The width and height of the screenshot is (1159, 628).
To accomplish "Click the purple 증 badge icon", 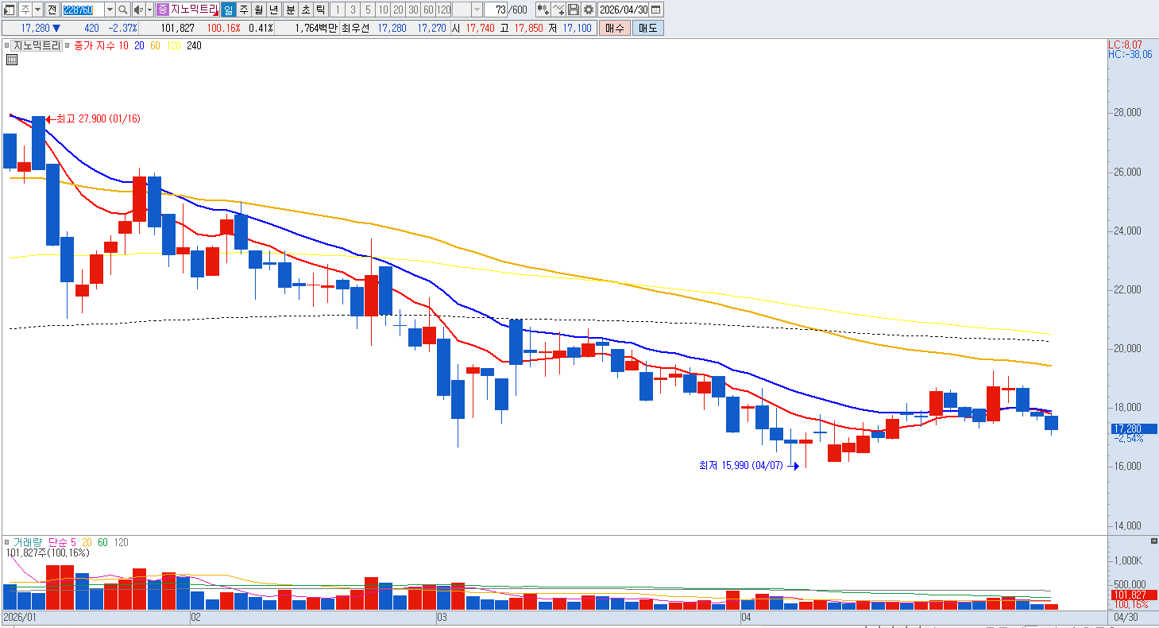I will pos(163,10).
